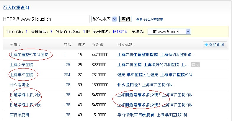Click the 关键词数 value 7
The image size is (235, 121).
(x=51, y=32)
